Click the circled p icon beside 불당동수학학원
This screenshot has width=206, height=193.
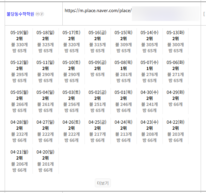point(42,14)
